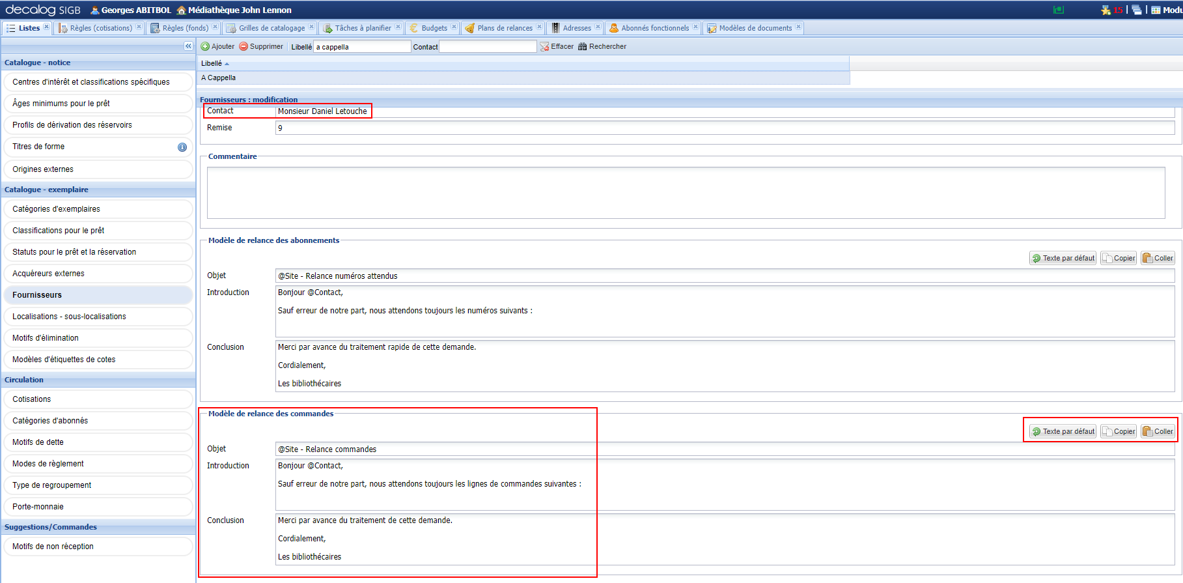Open Classifications pour le prêt
1183x583 pixels.
click(x=98, y=231)
